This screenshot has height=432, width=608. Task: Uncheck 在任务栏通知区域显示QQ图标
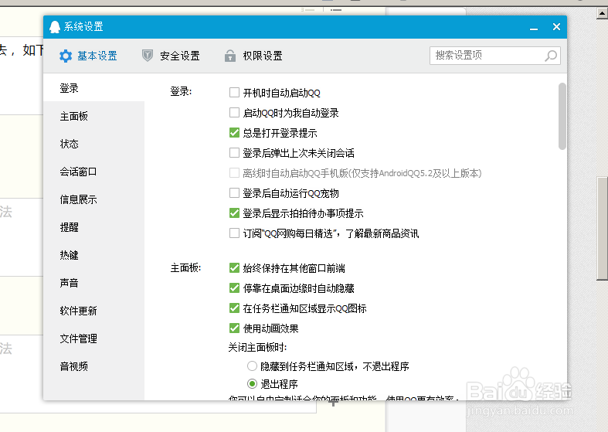(234, 308)
